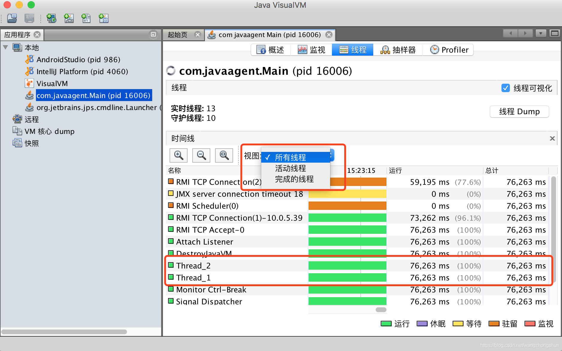
Task: Maximize the document window icon
Action: tap(555, 33)
